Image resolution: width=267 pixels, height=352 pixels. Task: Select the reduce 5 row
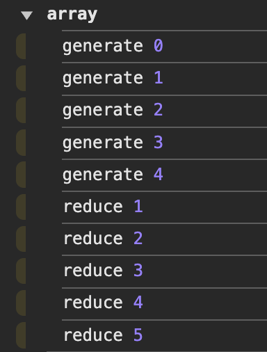(165, 335)
